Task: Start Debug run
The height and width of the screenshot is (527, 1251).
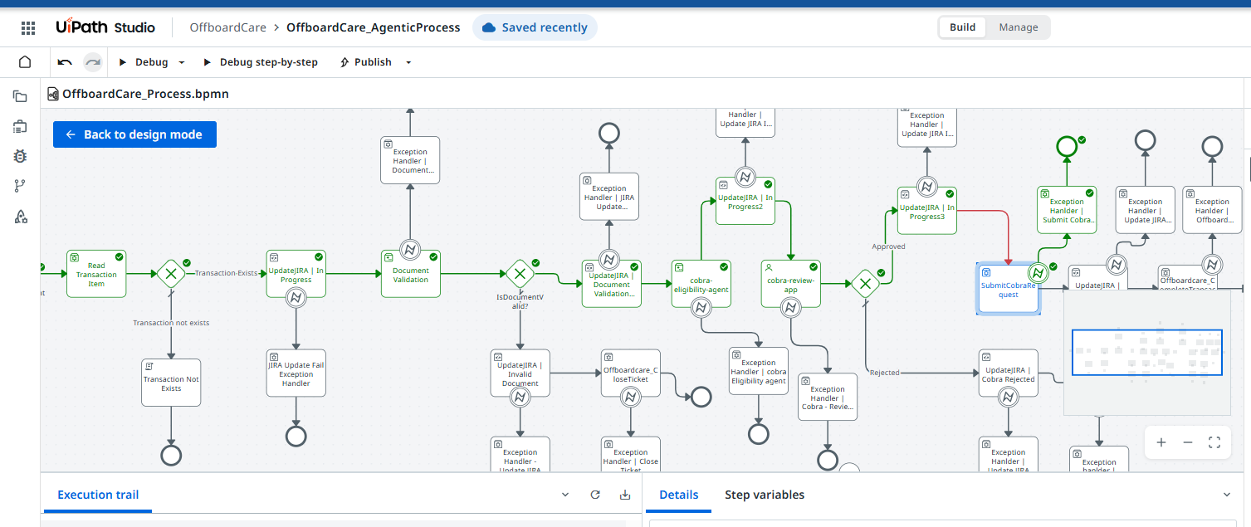Action: pos(144,62)
